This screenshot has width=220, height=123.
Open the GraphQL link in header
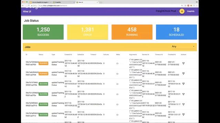(191, 11)
